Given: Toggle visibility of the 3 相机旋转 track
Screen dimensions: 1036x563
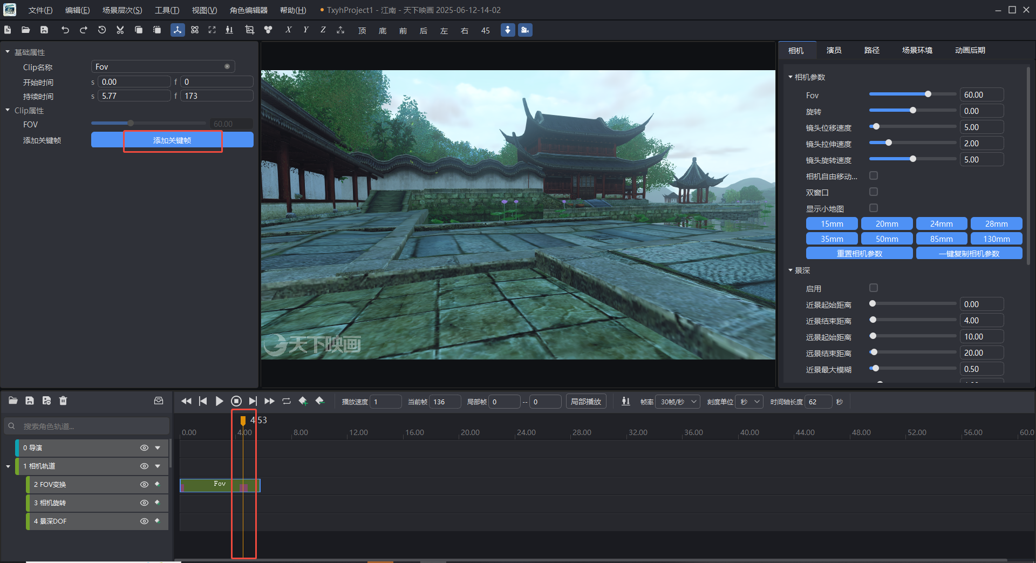Looking at the screenshot, I should click(x=144, y=503).
